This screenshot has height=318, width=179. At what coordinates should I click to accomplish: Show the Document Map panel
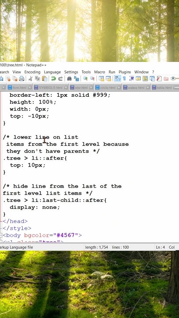tap(145, 79)
